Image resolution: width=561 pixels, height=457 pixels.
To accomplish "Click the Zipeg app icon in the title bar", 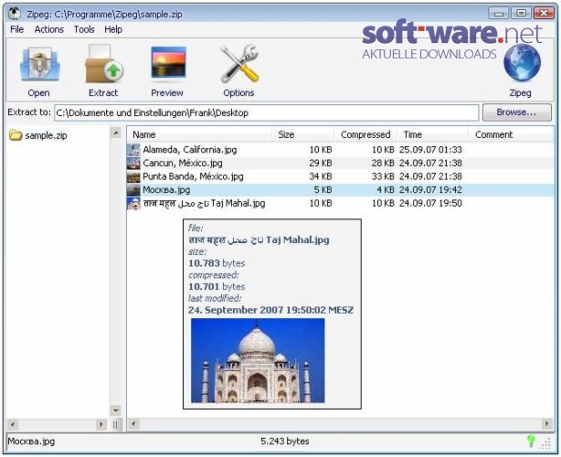I will click(15, 14).
